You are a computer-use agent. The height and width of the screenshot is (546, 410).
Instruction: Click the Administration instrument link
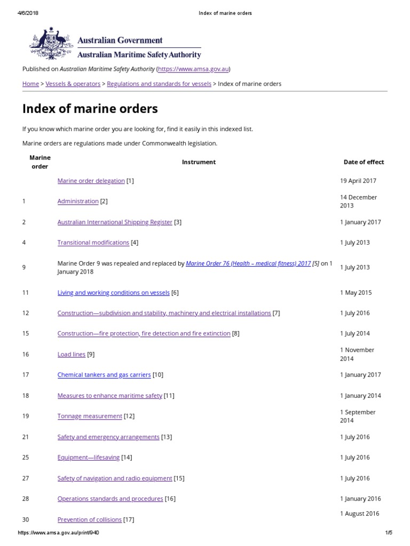pyautogui.click(x=78, y=202)
